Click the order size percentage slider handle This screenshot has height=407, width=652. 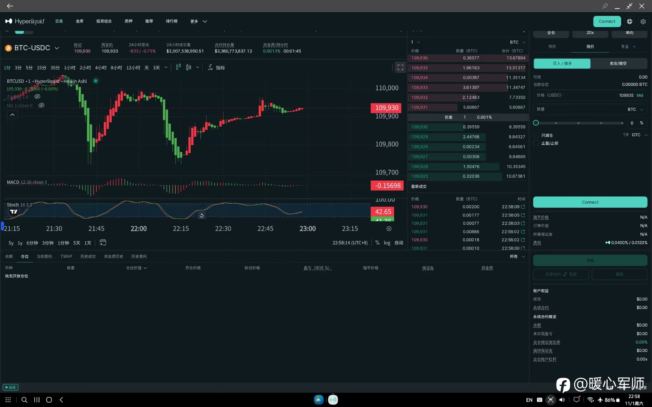pyautogui.click(x=536, y=123)
